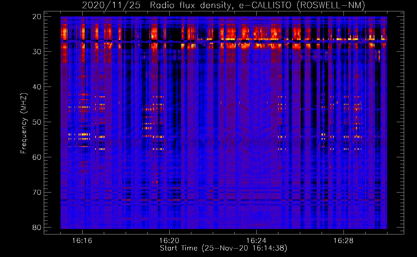Click the '16:20' time tick label

click(x=169, y=241)
